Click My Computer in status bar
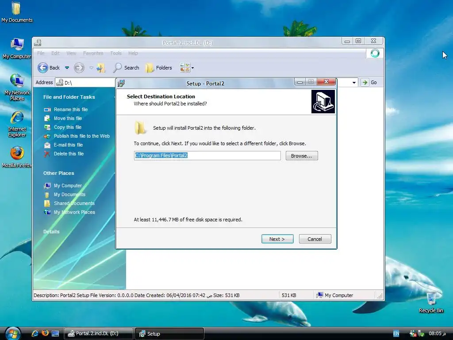 [x=334, y=295]
